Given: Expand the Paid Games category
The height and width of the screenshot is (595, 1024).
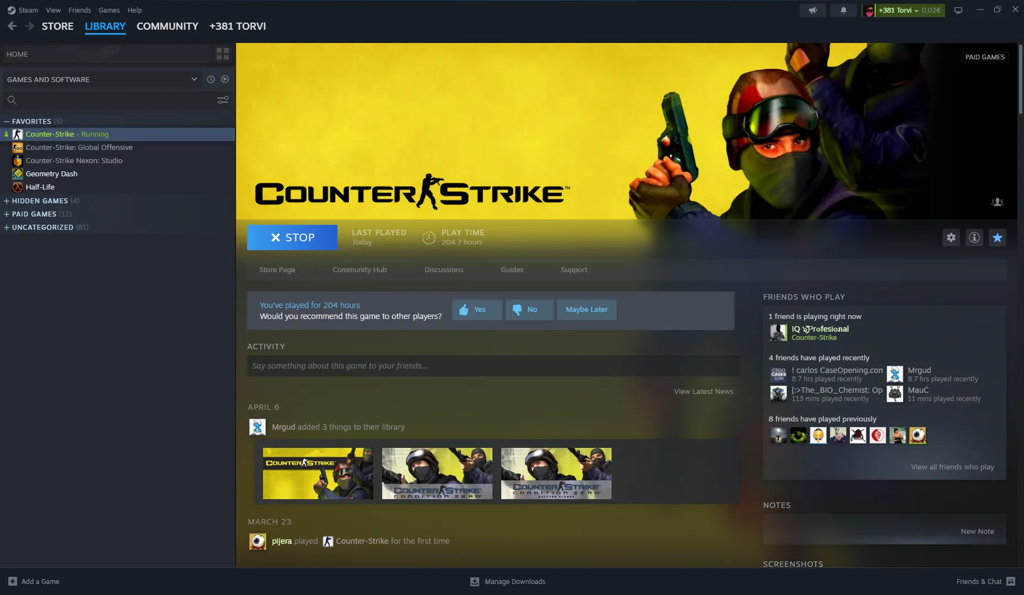Looking at the screenshot, I should (x=7, y=214).
